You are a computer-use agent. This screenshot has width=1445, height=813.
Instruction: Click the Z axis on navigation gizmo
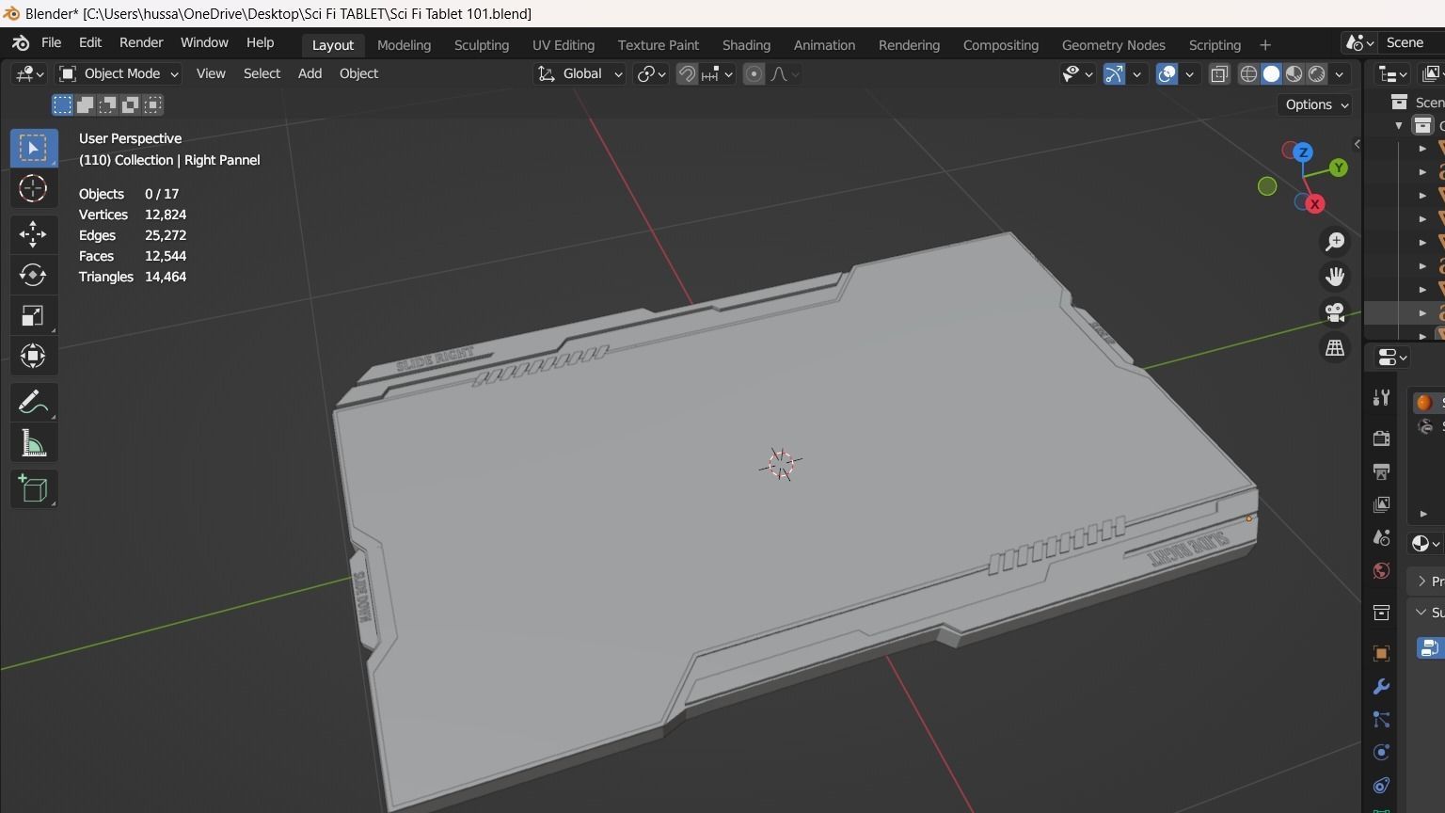coord(1303,151)
